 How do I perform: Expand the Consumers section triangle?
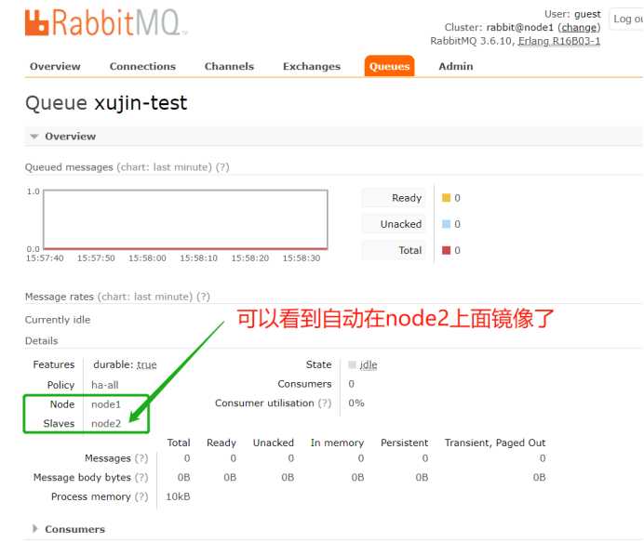(x=35, y=528)
